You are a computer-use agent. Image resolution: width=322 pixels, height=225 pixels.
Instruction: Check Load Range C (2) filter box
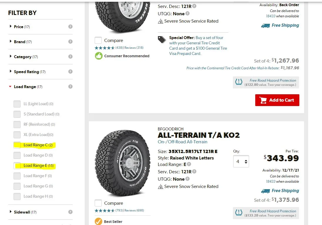click(17, 145)
